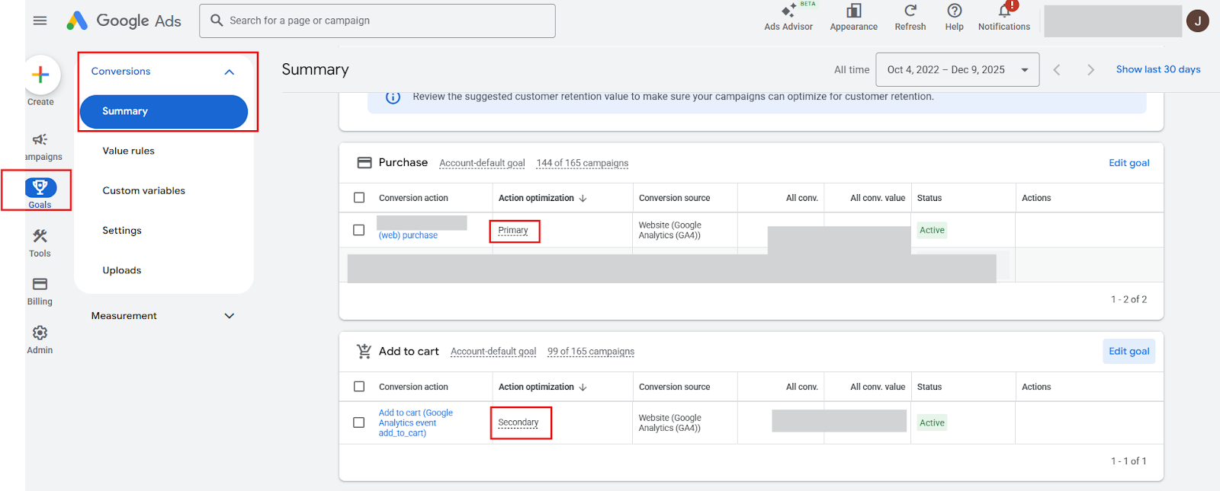
Task: Click the Google Ads logo
Action: point(124,21)
